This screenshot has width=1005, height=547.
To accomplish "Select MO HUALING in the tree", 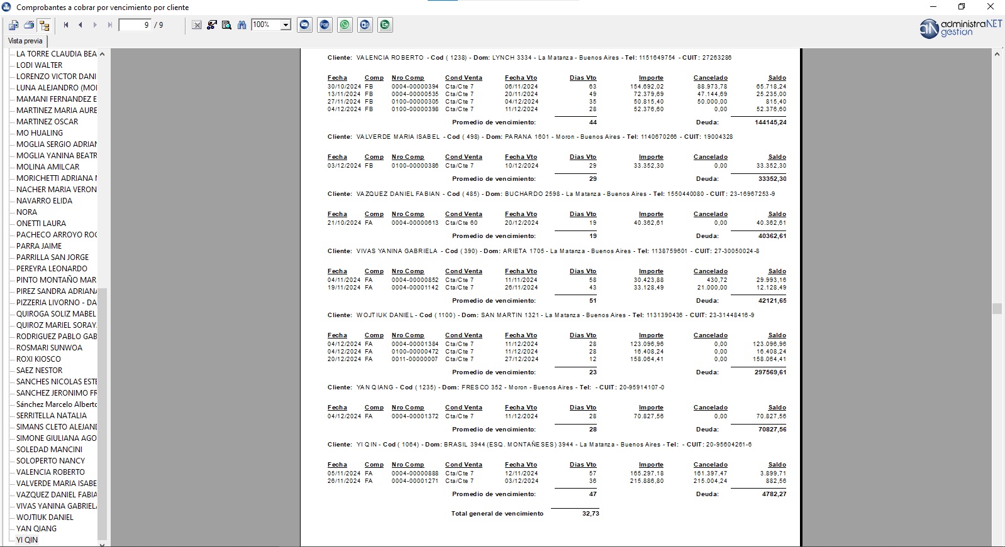I will point(40,133).
